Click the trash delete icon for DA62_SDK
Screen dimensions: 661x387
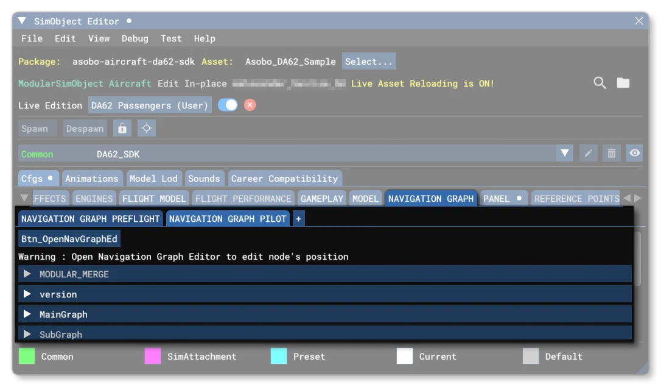(x=612, y=153)
